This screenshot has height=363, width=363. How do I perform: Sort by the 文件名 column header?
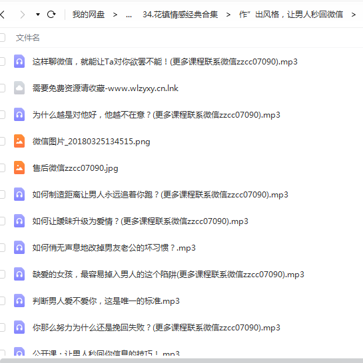tap(27, 37)
